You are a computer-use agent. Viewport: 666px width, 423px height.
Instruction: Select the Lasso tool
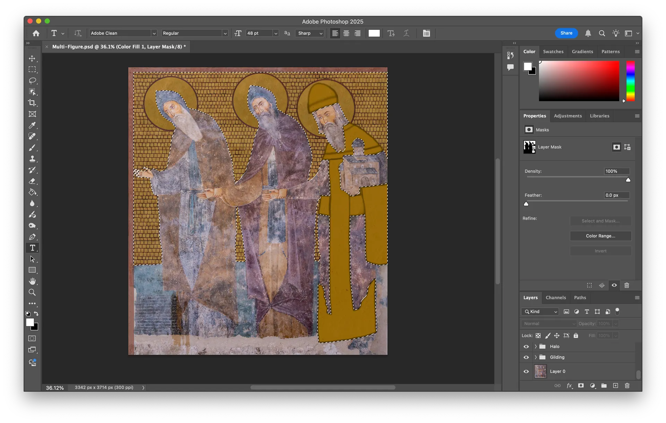point(32,81)
